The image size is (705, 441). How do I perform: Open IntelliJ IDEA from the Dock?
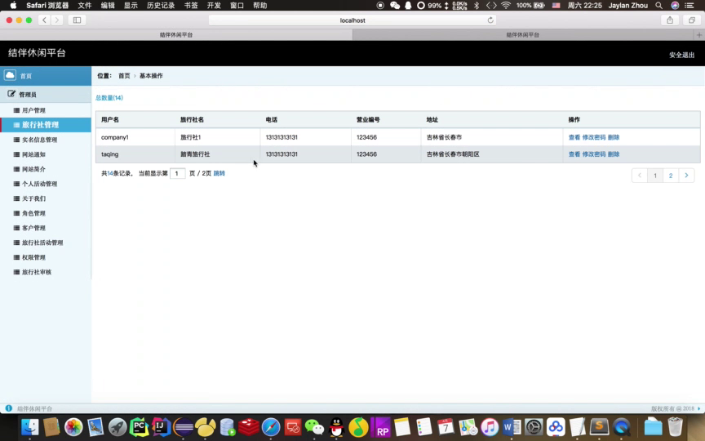click(x=161, y=427)
